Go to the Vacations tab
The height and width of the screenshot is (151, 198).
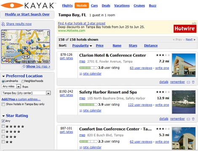click(122, 5)
